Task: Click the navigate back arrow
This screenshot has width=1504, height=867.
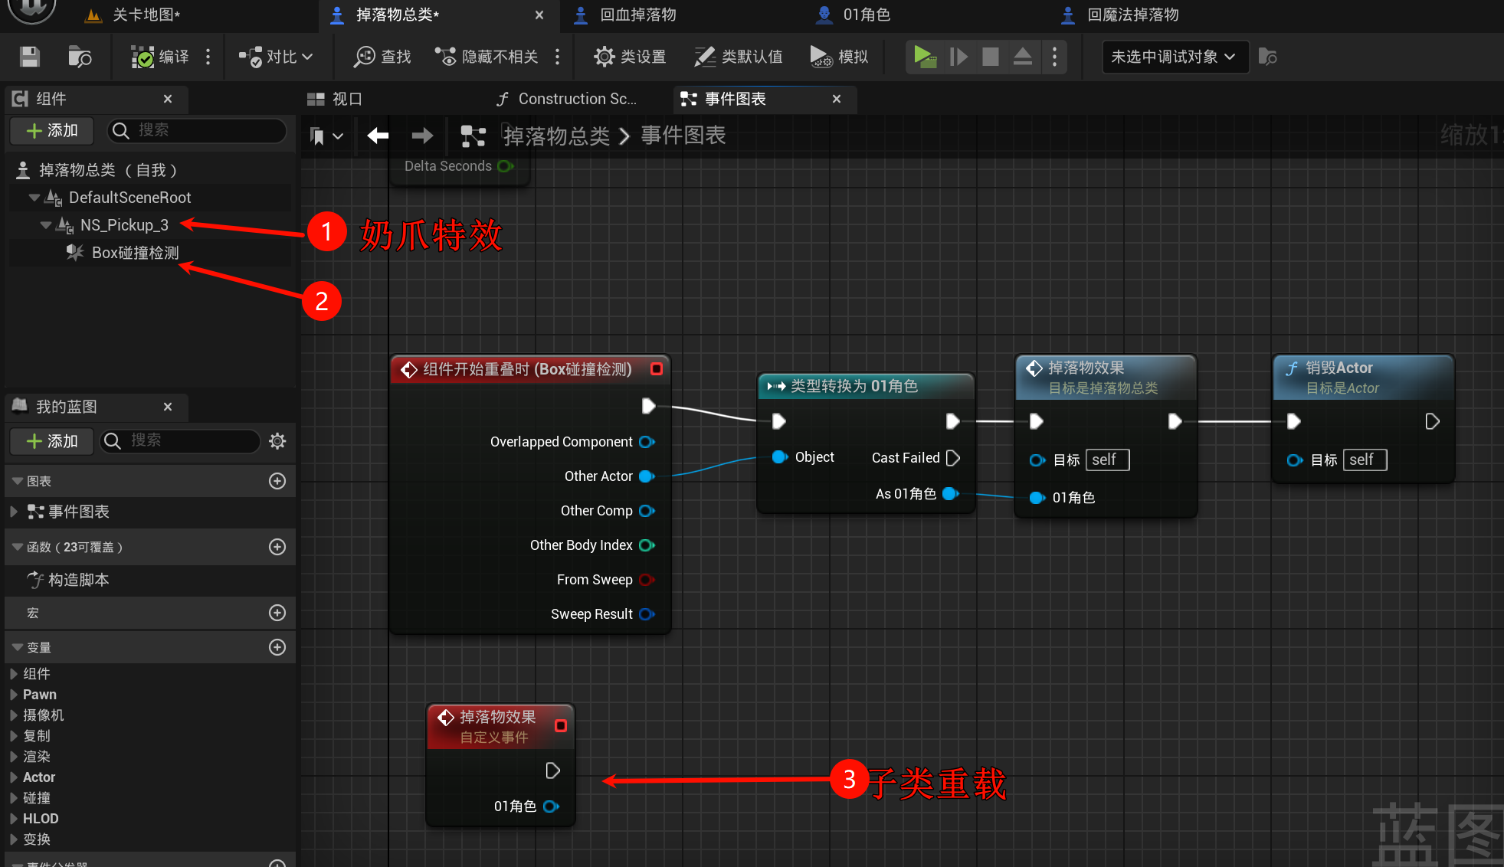Action: pos(378,136)
